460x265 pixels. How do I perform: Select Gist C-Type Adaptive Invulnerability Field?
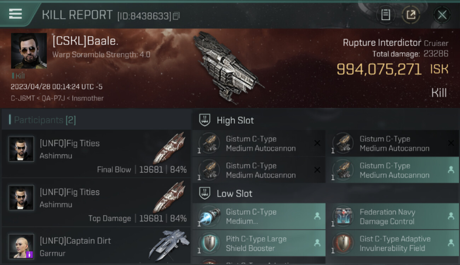393,243
